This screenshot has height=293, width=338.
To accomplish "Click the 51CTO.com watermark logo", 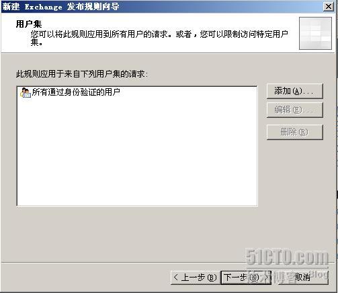I will pyautogui.click(x=287, y=257).
